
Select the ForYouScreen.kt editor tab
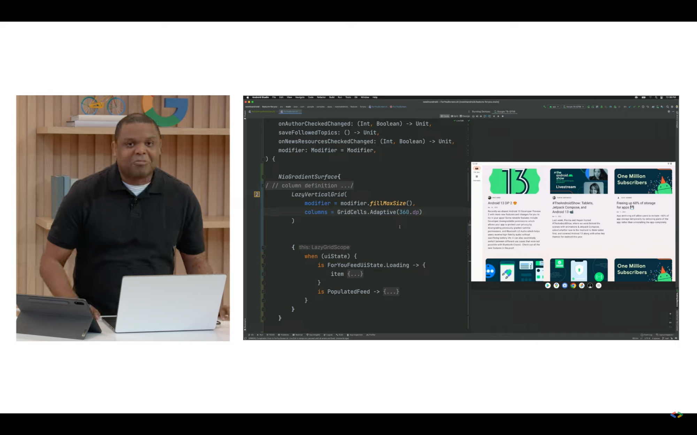(290, 112)
